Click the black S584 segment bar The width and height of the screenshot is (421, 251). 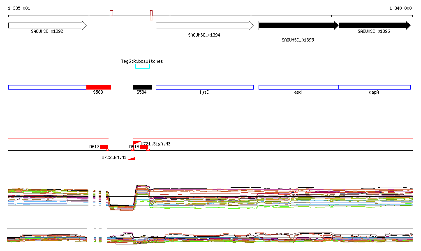[142, 87]
